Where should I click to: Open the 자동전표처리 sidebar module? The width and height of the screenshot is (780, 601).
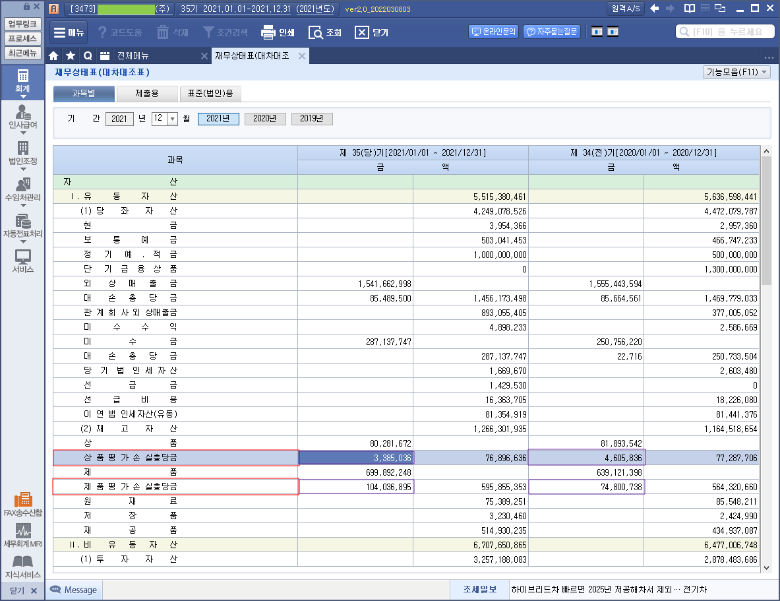point(23,226)
